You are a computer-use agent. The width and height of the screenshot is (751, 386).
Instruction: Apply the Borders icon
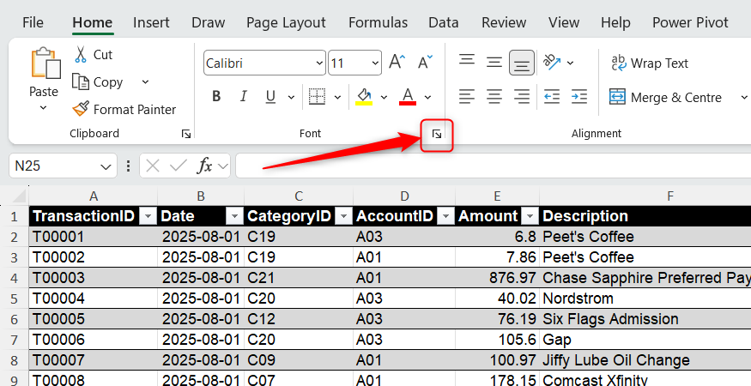[x=317, y=97]
